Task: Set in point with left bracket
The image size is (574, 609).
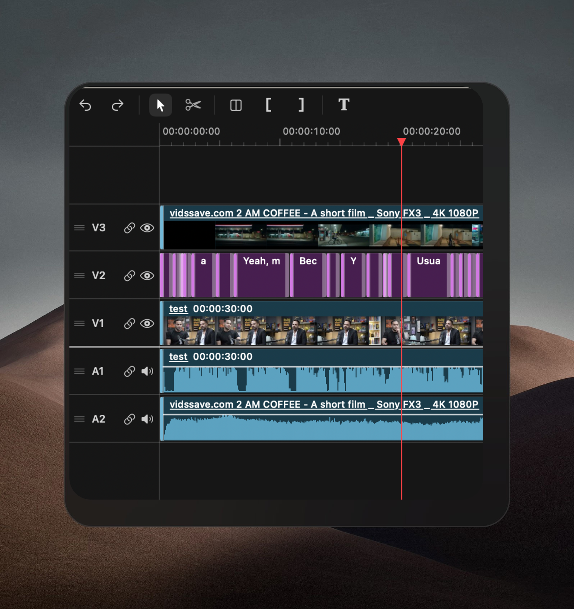Action: coord(268,105)
